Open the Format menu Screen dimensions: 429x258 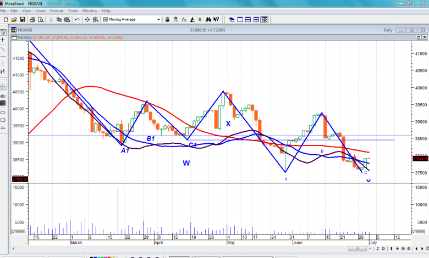coord(56,10)
